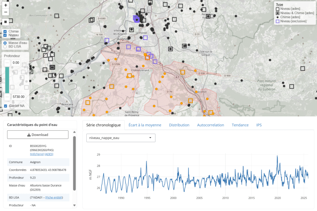Click the Profondeur depth slider upper handle
The image size is (317, 211).
(x=7, y=63)
